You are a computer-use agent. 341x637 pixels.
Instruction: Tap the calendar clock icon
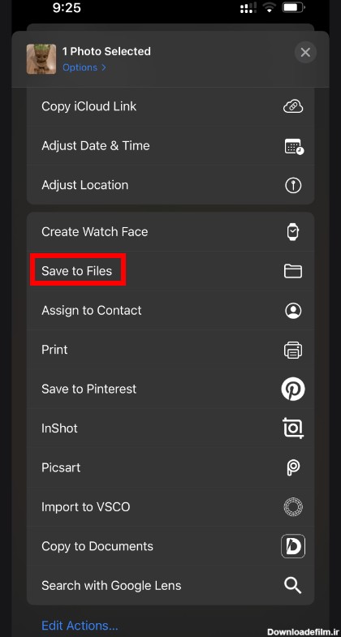294,146
